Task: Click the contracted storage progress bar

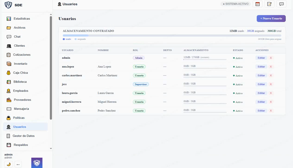Action: click(172, 36)
